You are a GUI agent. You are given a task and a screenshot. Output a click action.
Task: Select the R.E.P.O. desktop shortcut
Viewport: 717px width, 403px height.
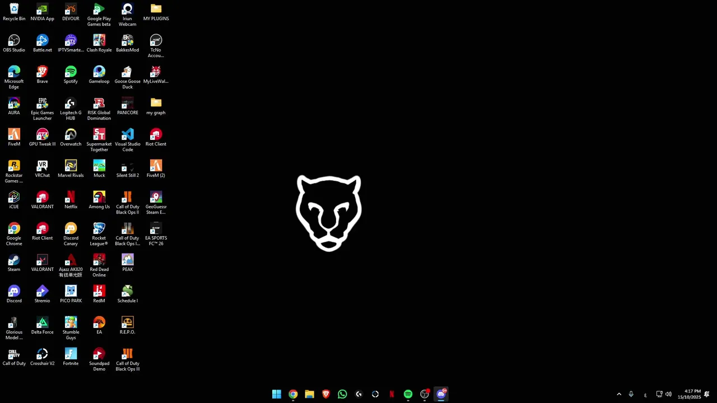(128, 326)
